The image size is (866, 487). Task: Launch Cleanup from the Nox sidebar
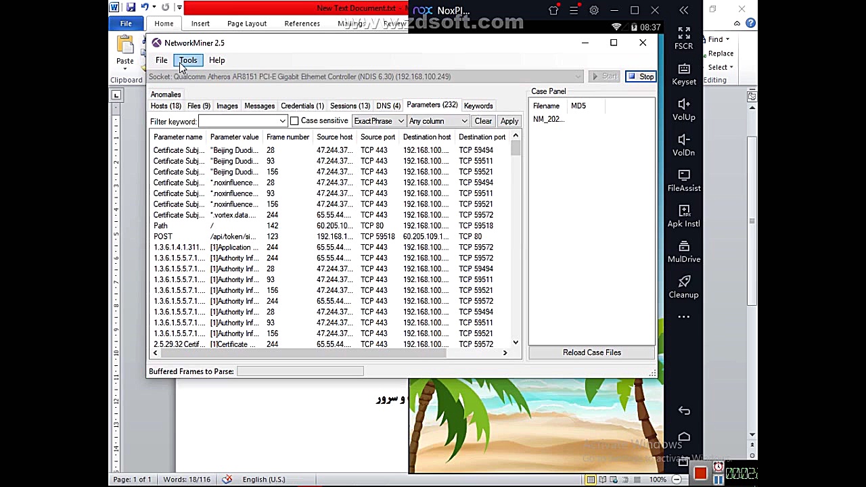pos(683,285)
